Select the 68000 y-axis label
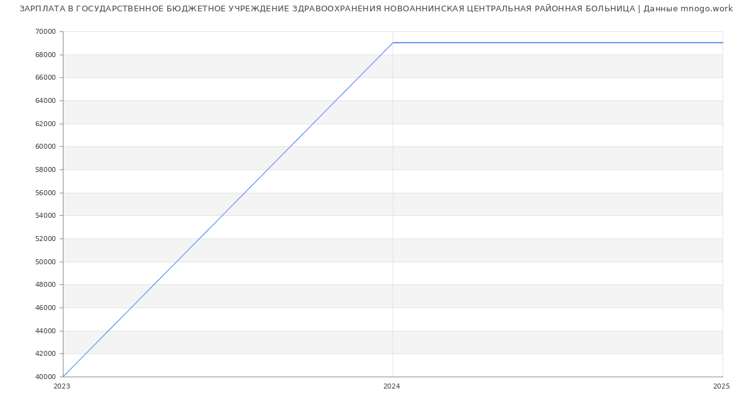The width and height of the screenshot is (754, 408). pos(45,55)
